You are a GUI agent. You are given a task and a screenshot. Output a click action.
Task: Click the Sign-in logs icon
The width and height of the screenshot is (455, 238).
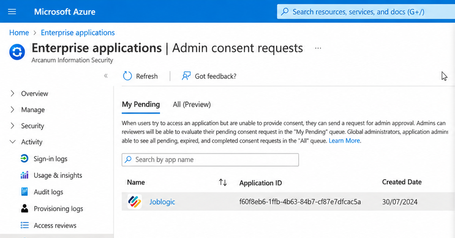pos(24,159)
